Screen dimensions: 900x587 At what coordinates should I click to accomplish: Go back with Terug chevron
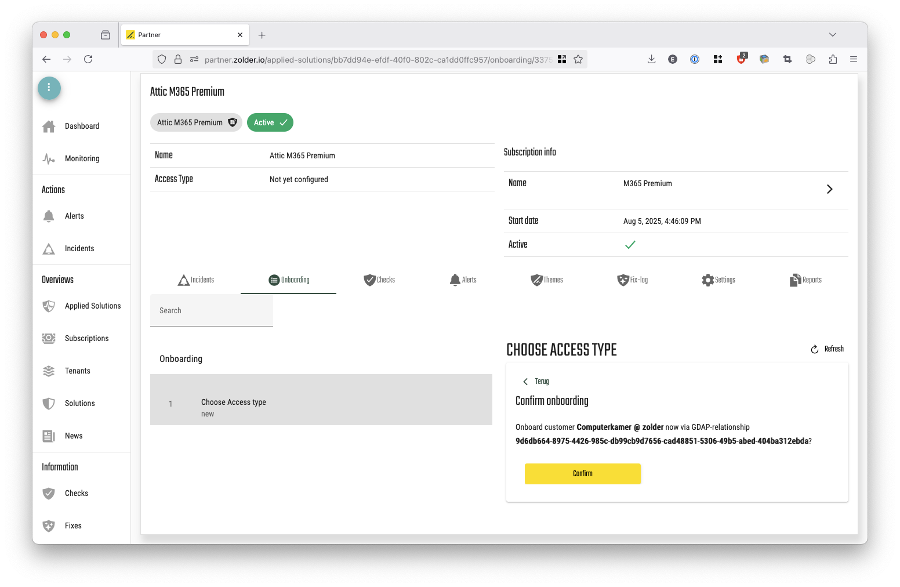pyautogui.click(x=525, y=382)
